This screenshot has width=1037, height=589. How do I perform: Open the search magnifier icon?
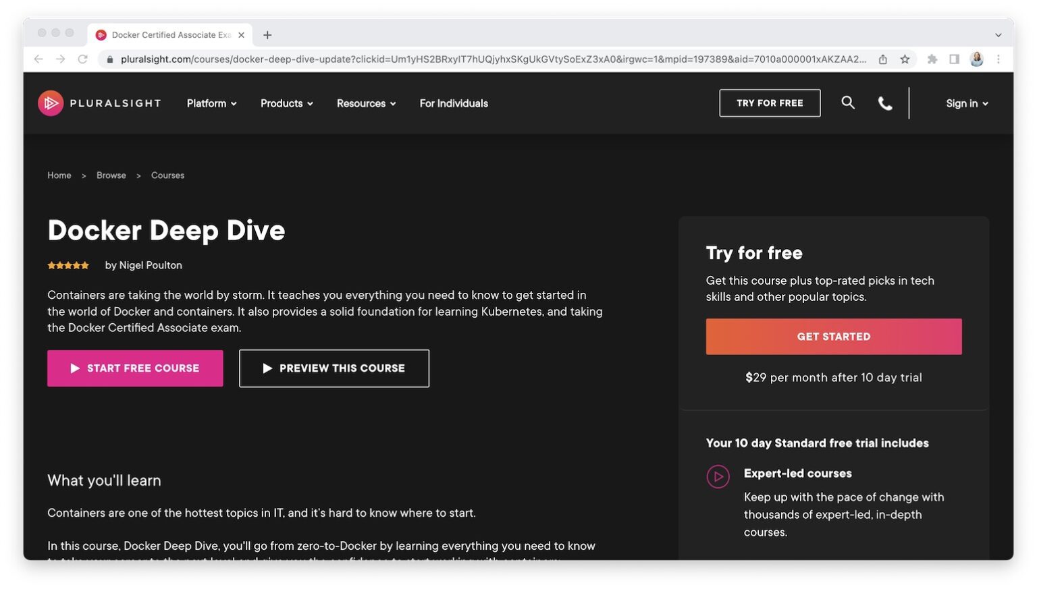click(x=848, y=103)
